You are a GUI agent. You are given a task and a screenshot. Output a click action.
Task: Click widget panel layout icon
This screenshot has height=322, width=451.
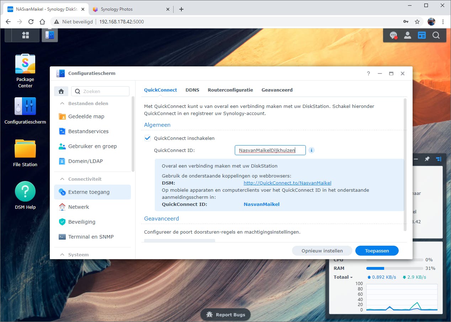[438, 159]
